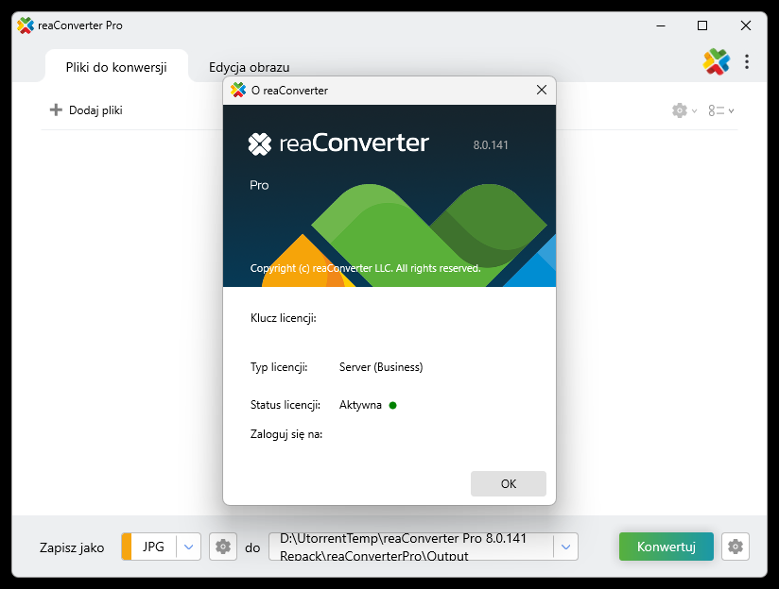The image size is (779, 589).
Task: Expand the output folder dropdown arrow
Action: tap(565, 547)
